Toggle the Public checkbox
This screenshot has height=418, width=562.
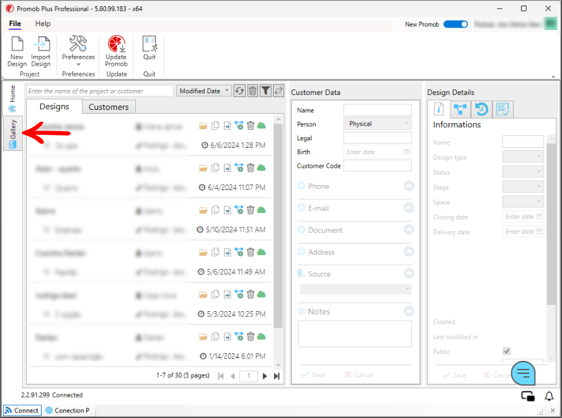[506, 351]
